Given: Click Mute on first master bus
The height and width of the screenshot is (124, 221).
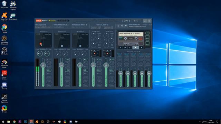Looking at the screenshot, I should [x=119, y=66].
